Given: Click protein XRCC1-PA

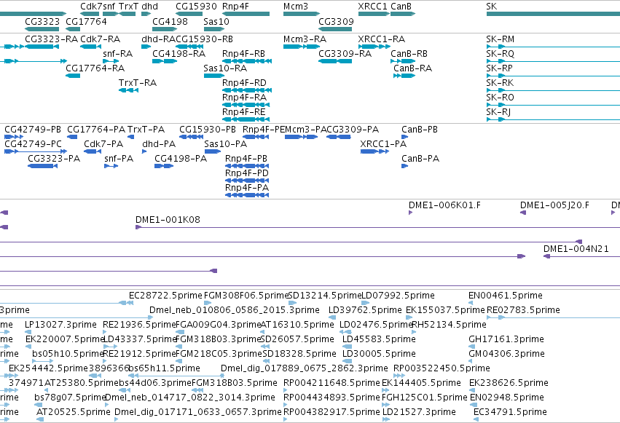Looking at the screenshot, I should point(374,151).
